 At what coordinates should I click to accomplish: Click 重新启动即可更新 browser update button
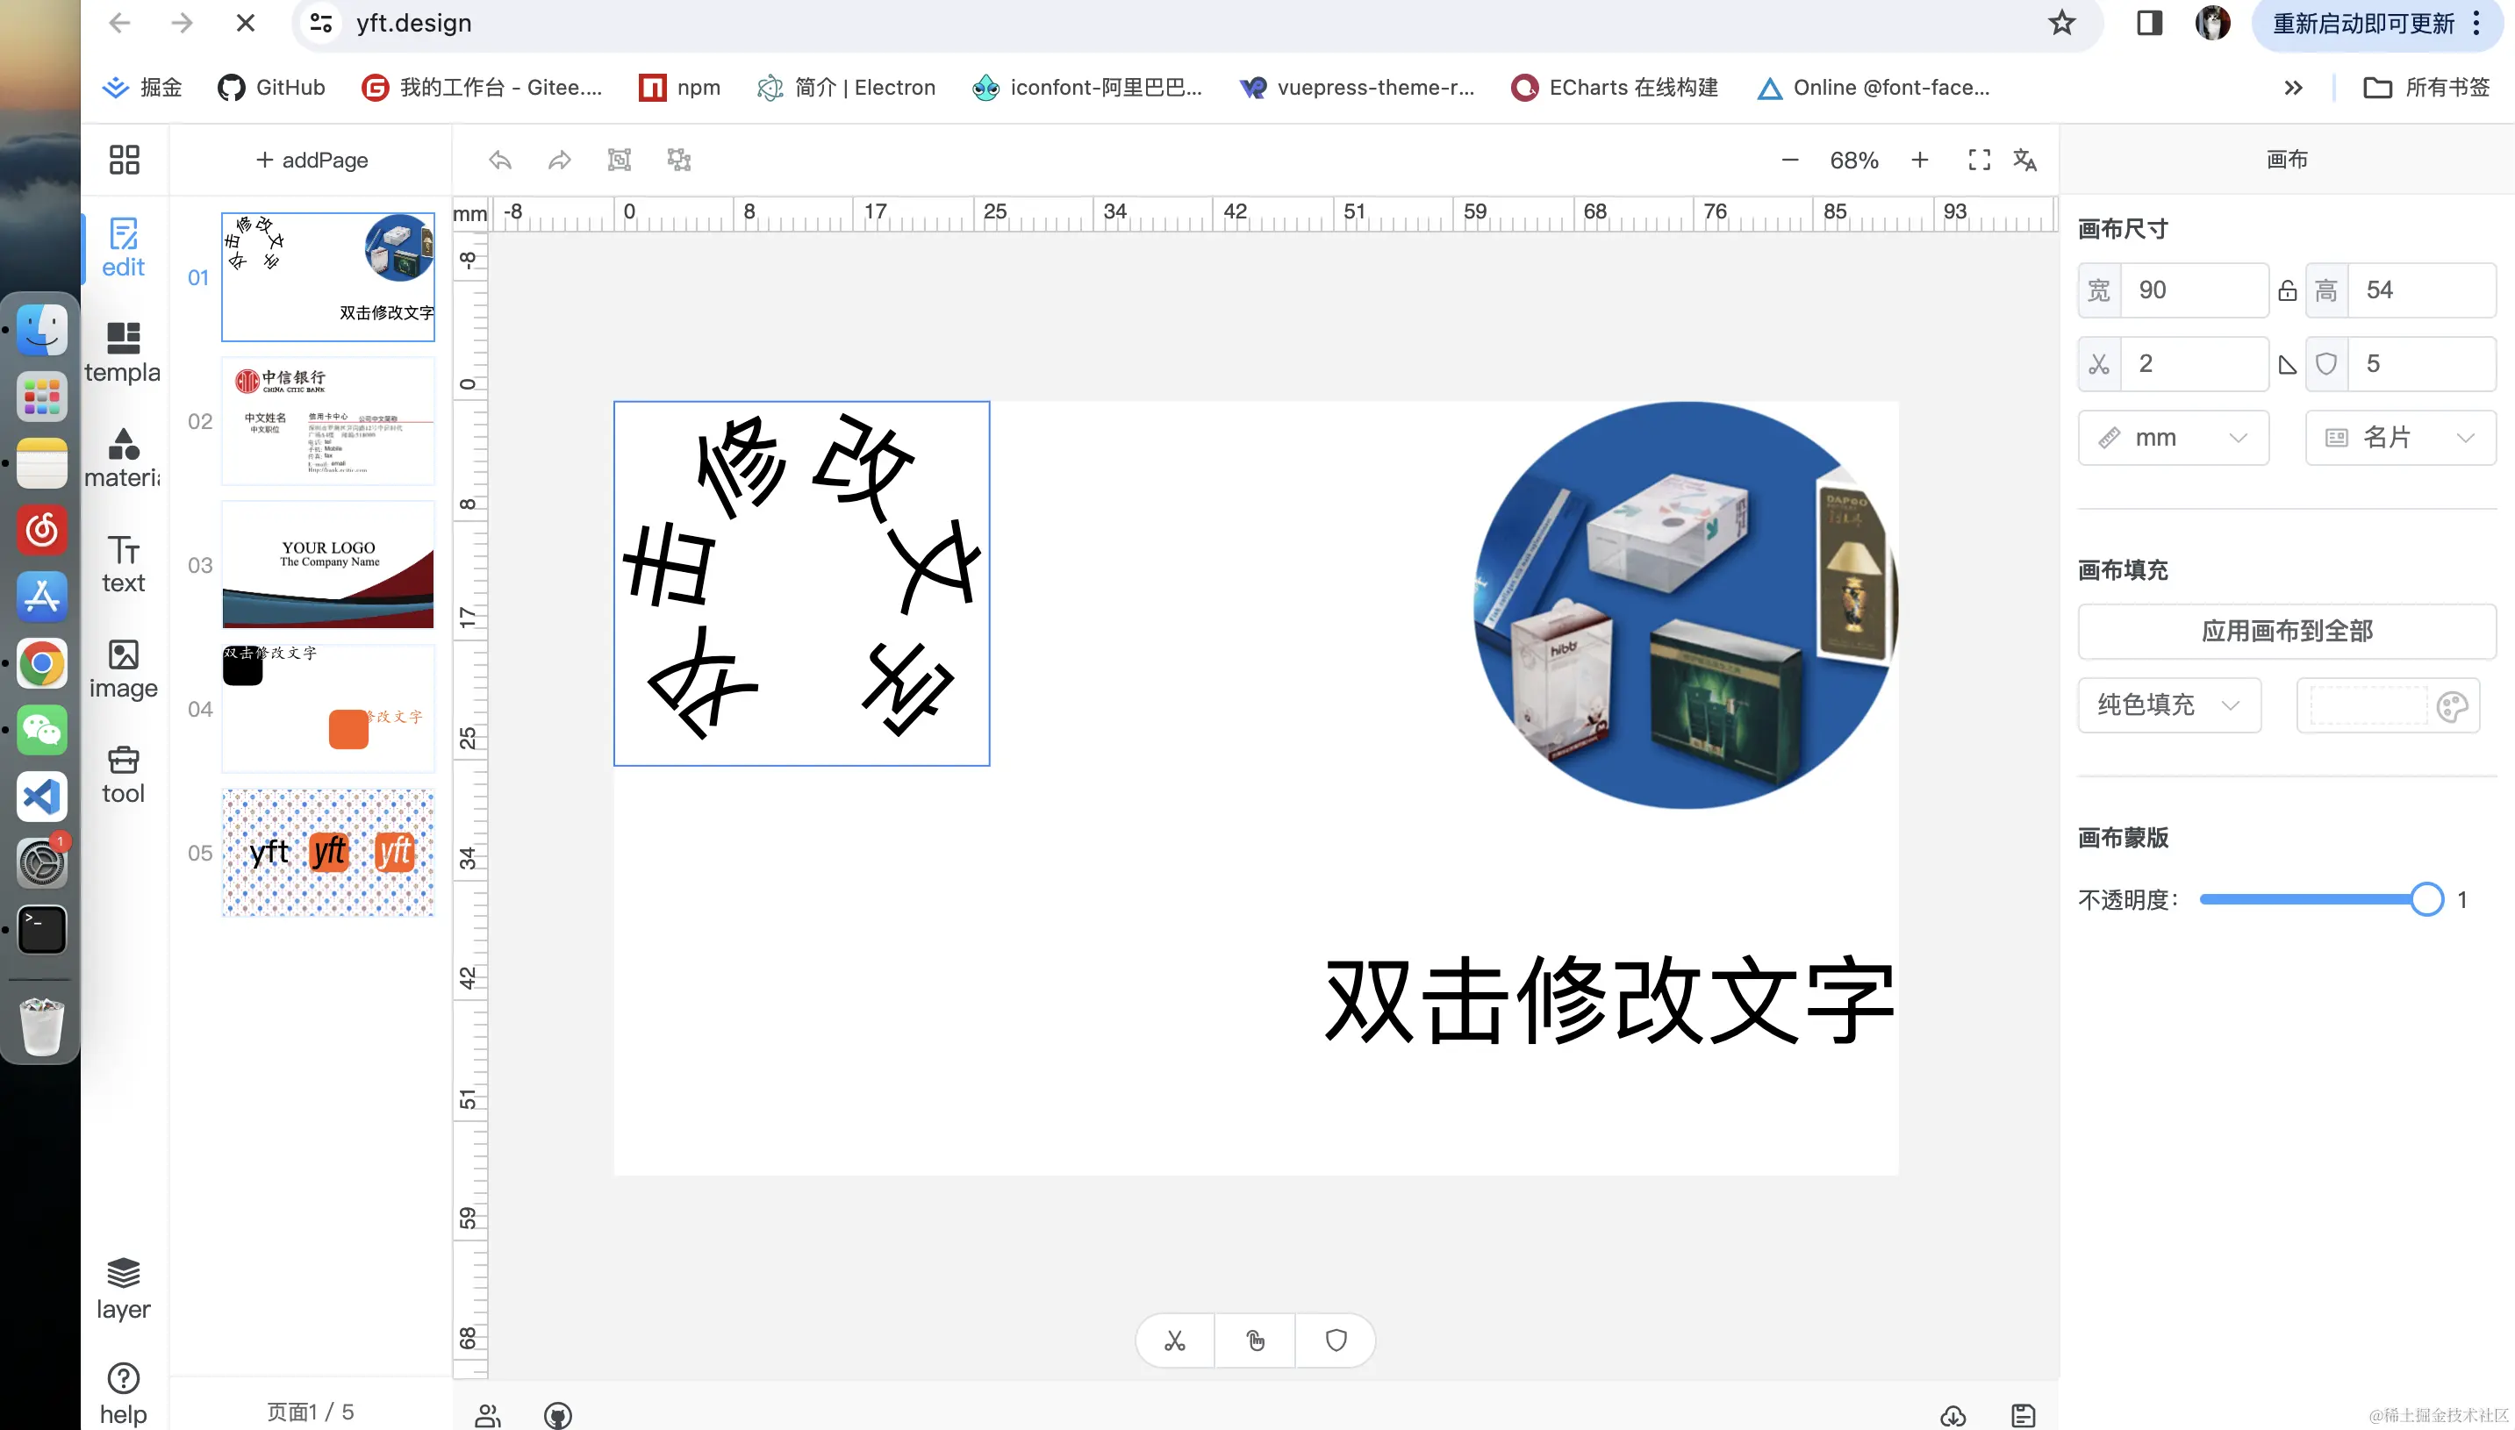pos(2378,24)
